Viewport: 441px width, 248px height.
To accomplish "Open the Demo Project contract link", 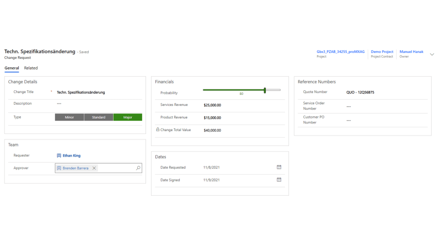I will 382,52.
